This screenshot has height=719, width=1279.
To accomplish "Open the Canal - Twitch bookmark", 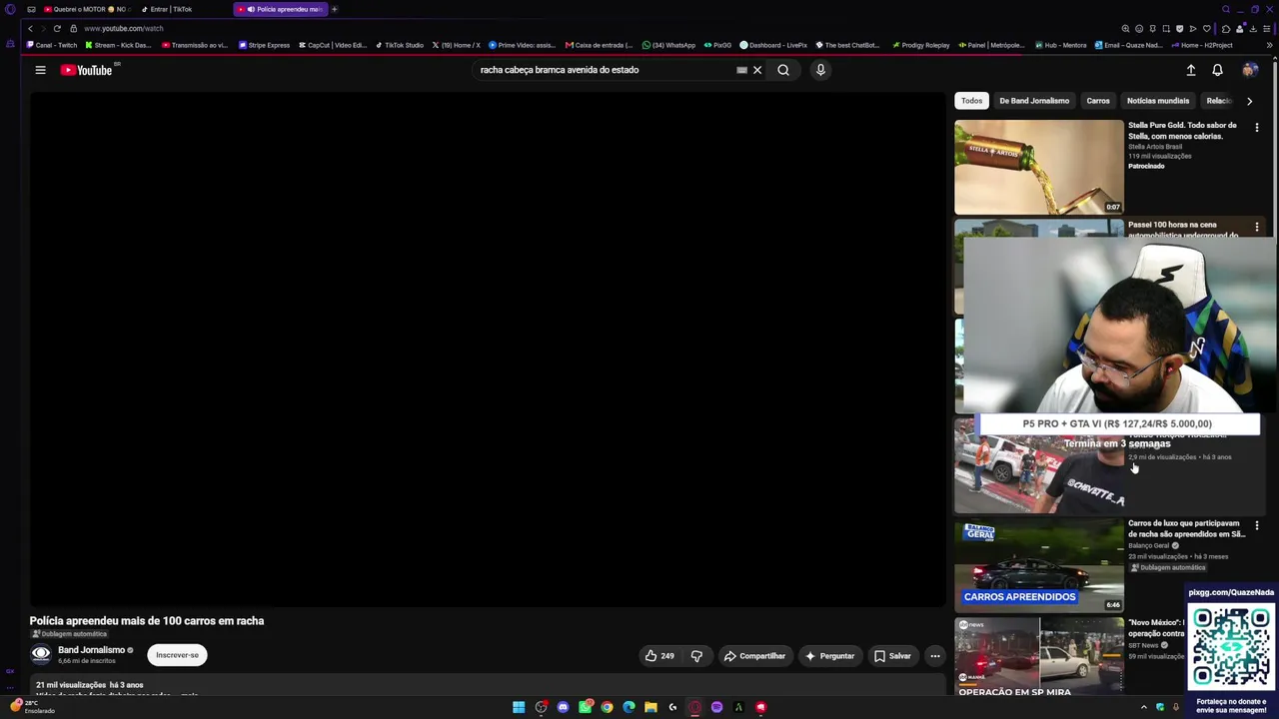I will 52,45.
